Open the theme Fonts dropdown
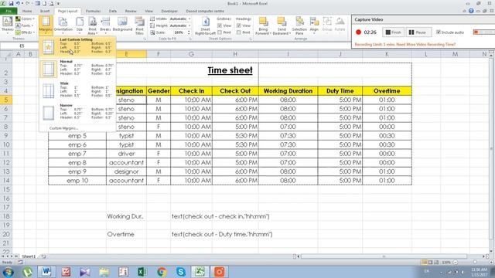Viewport: 495px width, 278px height. [x=25, y=25]
